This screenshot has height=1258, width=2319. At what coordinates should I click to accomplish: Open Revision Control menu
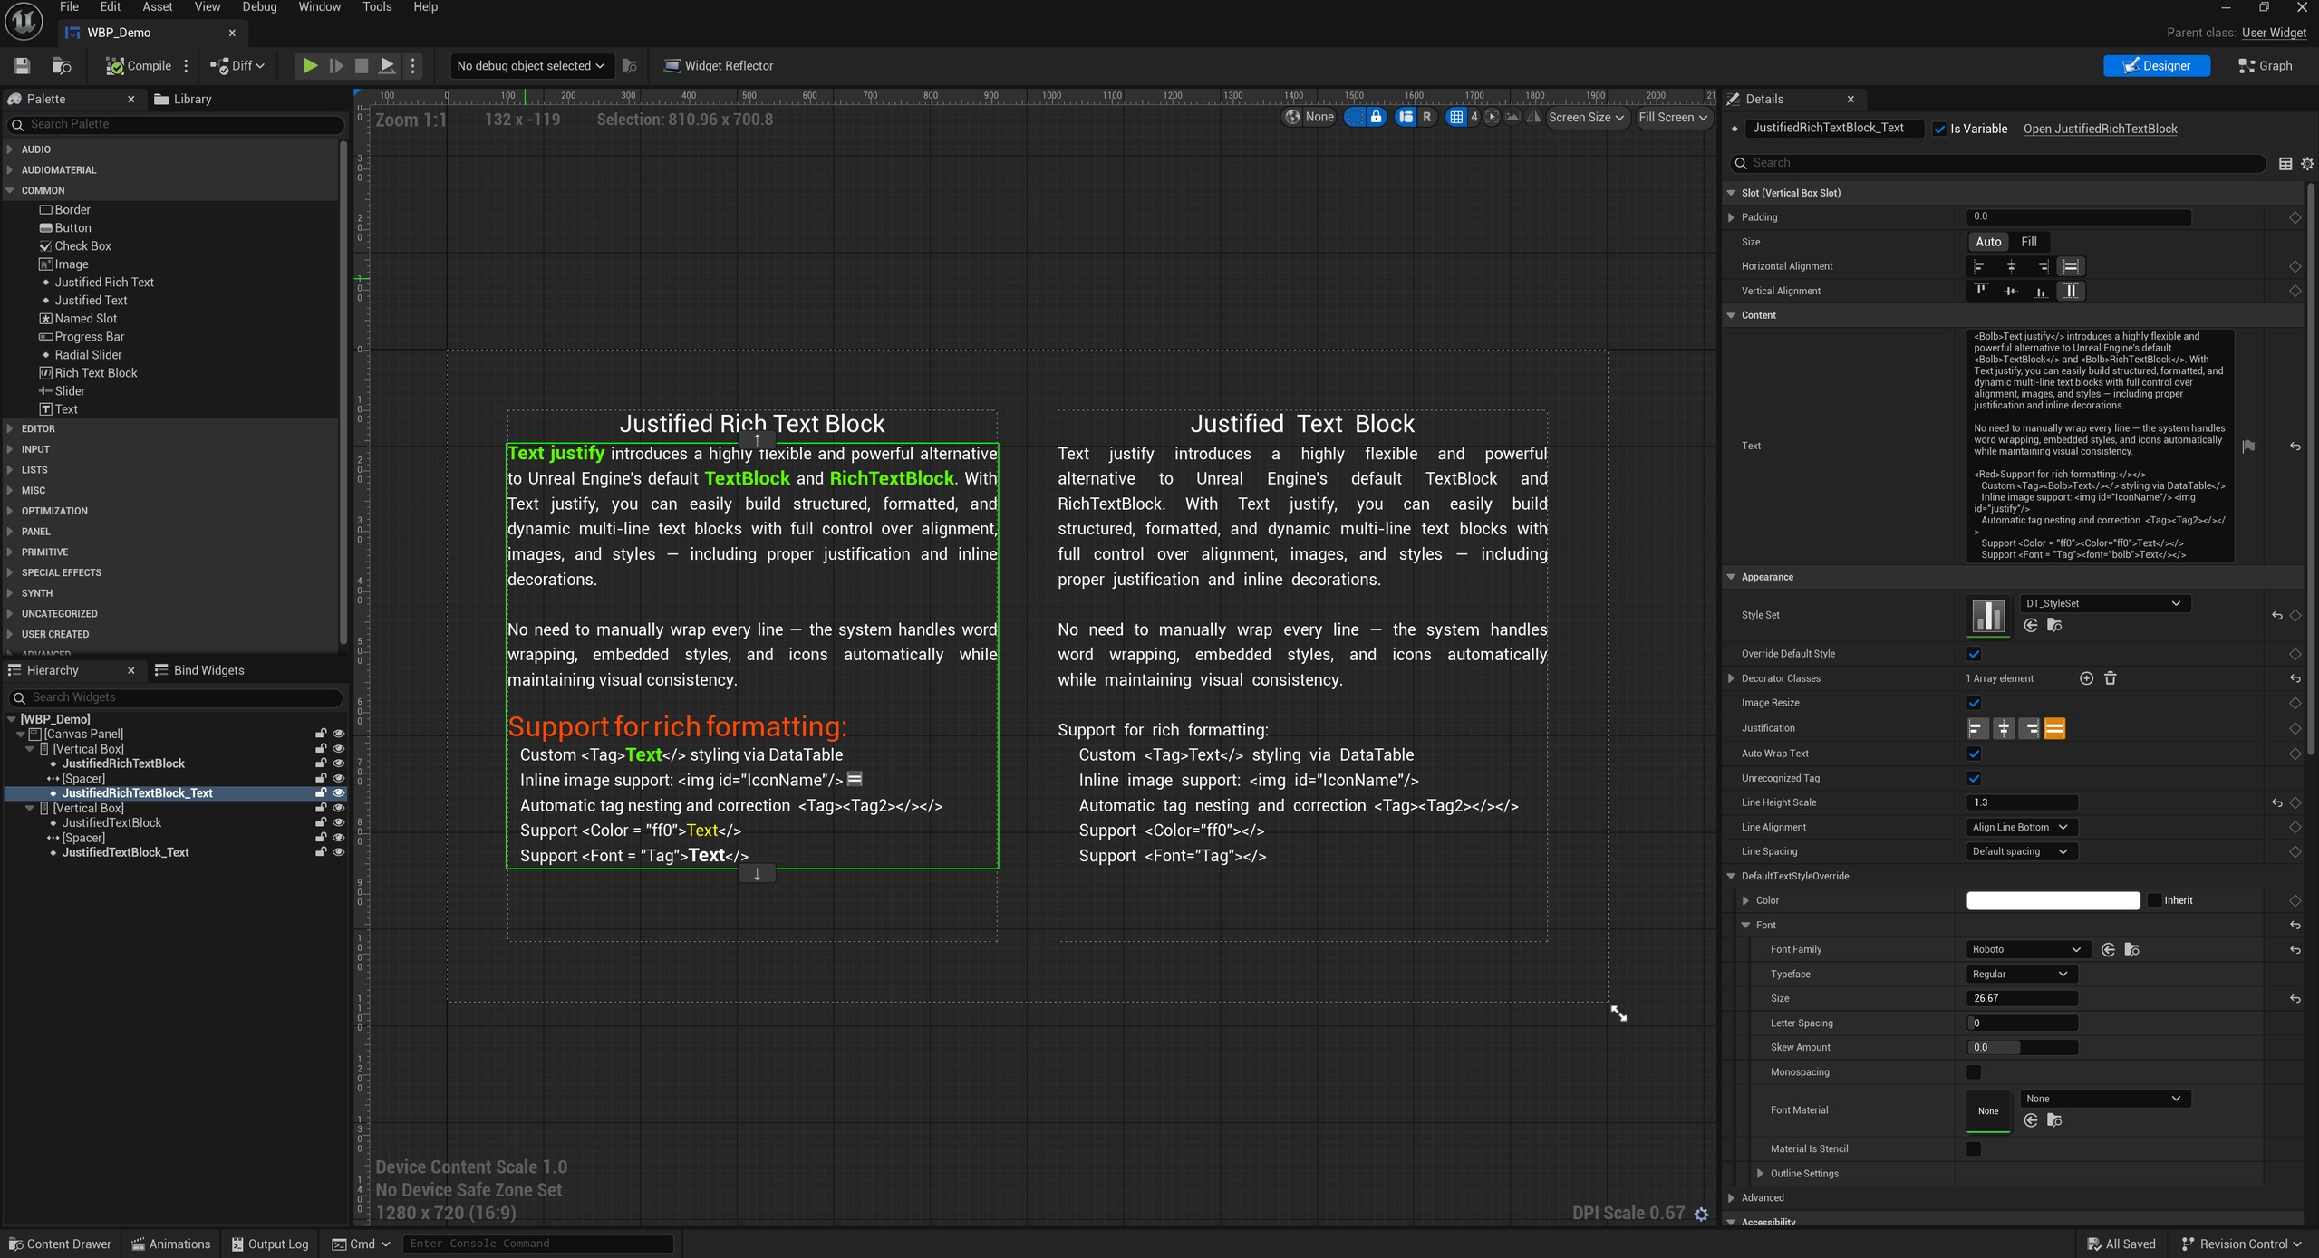coord(2242,1244)
